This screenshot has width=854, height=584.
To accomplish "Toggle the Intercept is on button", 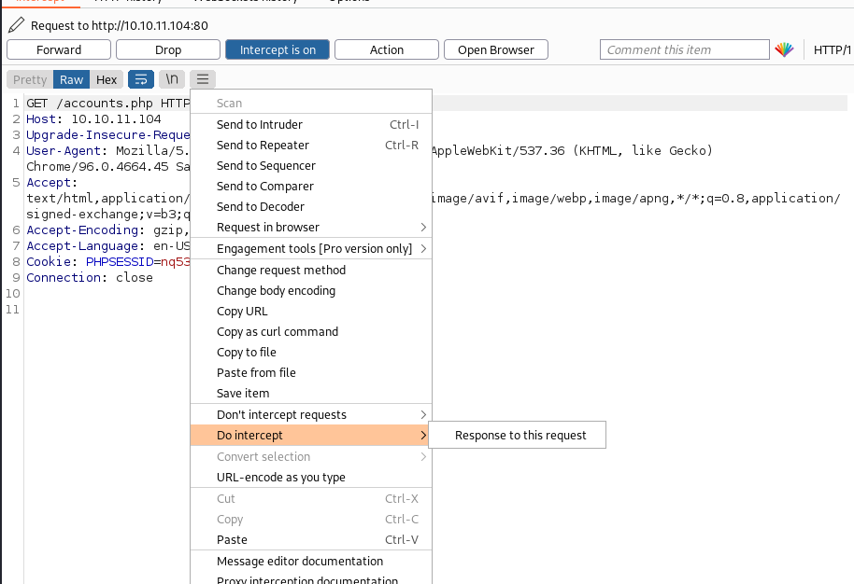I will click(278, 50).
